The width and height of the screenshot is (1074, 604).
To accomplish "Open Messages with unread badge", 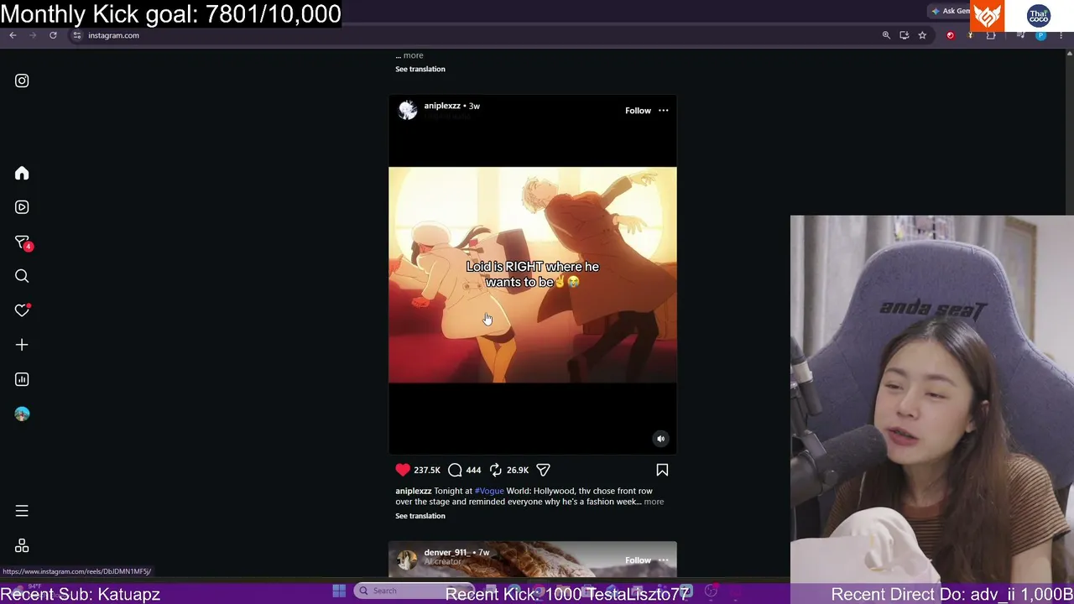I will 23,242.
